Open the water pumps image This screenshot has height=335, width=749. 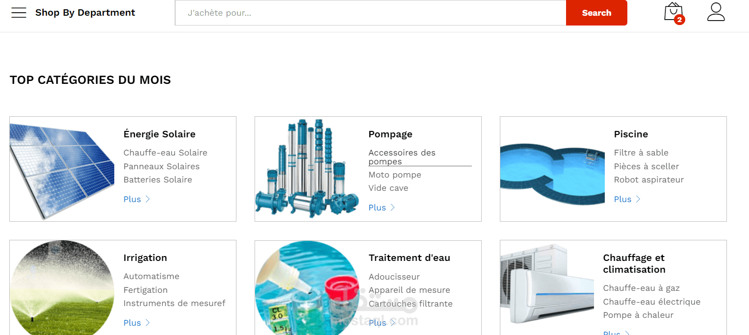[x=307, y=168]
